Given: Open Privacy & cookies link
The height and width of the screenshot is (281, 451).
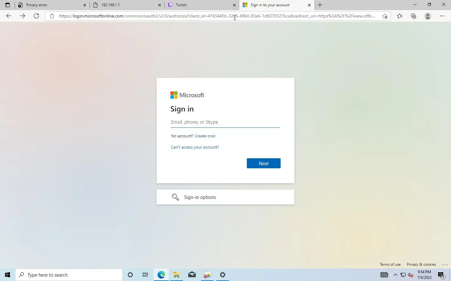Looking at the screenshot, I should (421, 264).
